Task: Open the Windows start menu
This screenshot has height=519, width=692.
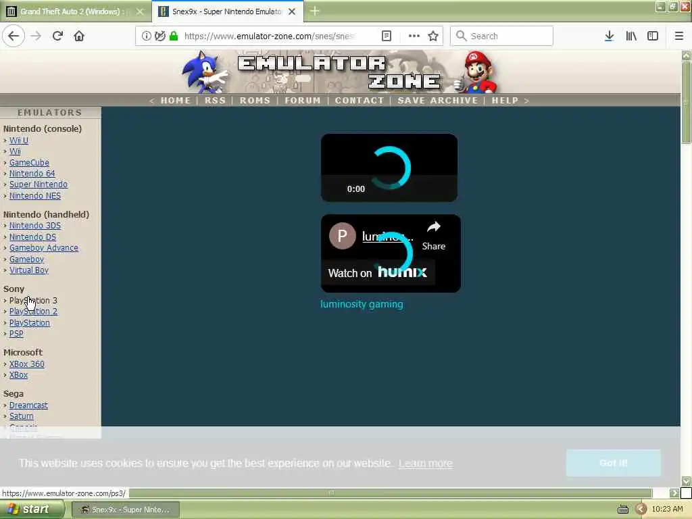Action: click(32, 510)
